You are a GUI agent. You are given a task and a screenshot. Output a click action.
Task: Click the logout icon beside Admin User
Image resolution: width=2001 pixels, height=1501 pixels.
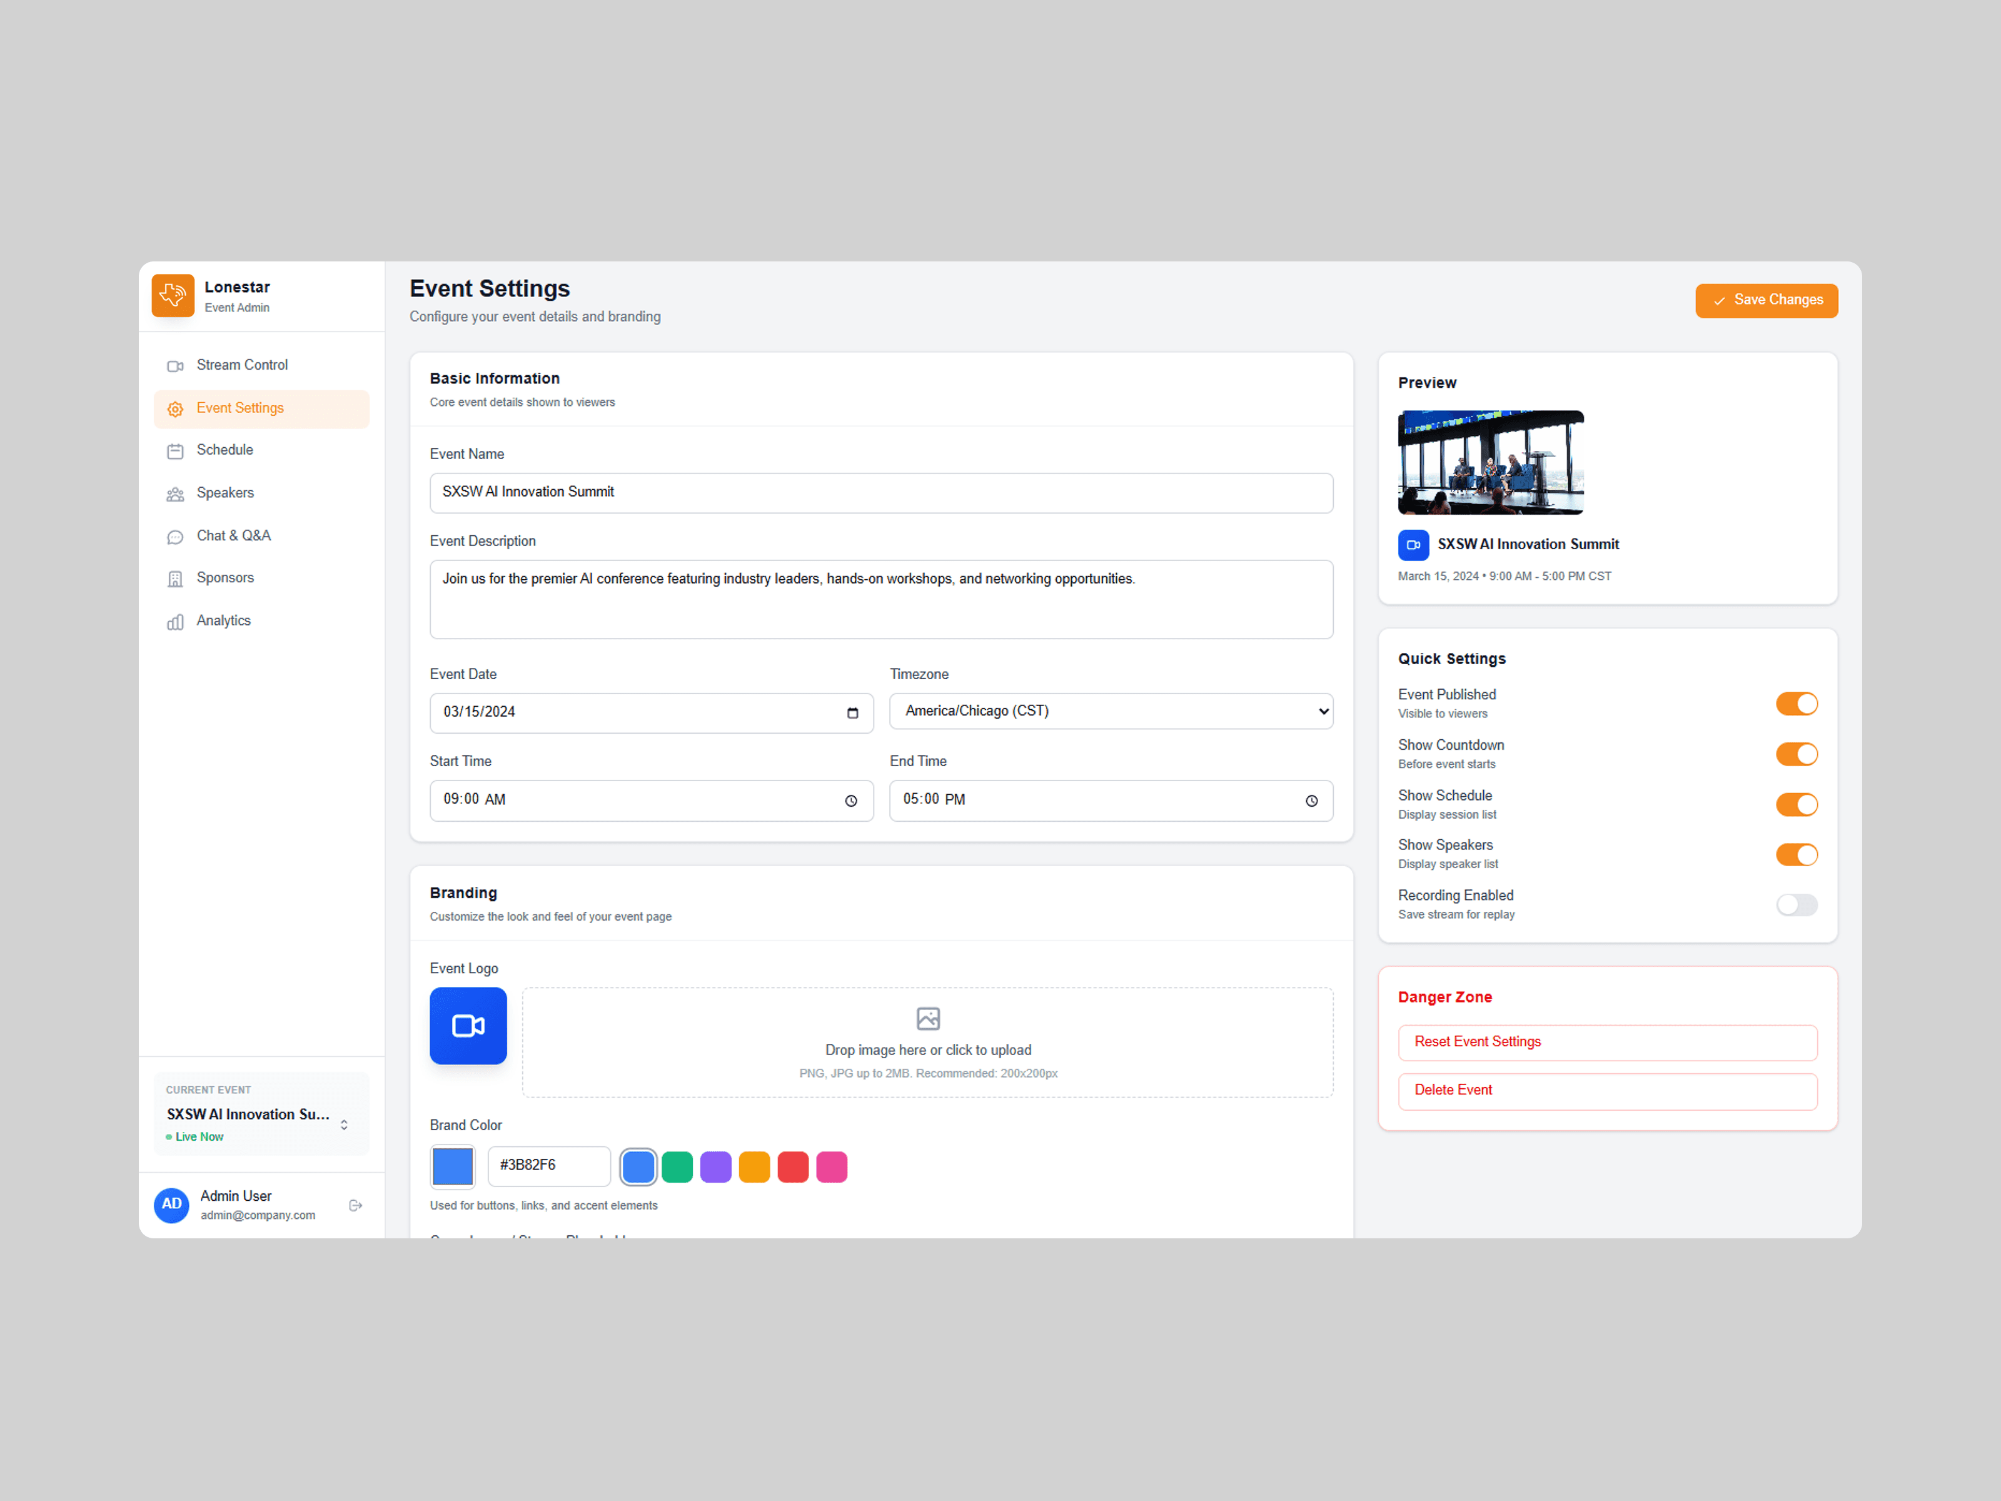pos(356,1205)
